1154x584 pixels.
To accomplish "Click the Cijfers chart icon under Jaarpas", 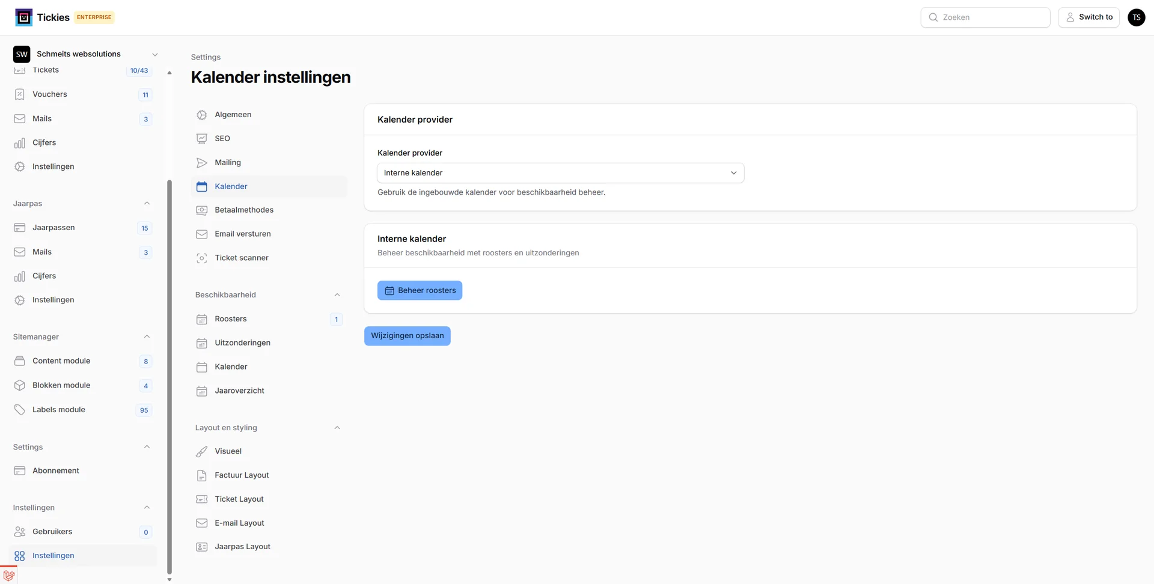I will tap(19, 275).
